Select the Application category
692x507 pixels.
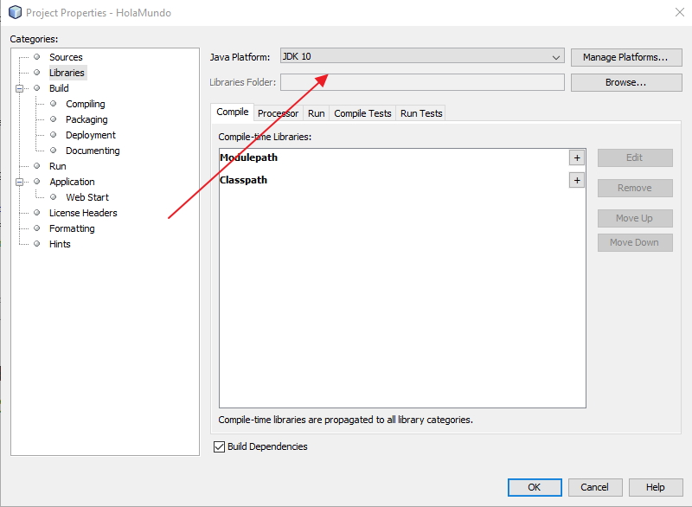tap(72, 183)
